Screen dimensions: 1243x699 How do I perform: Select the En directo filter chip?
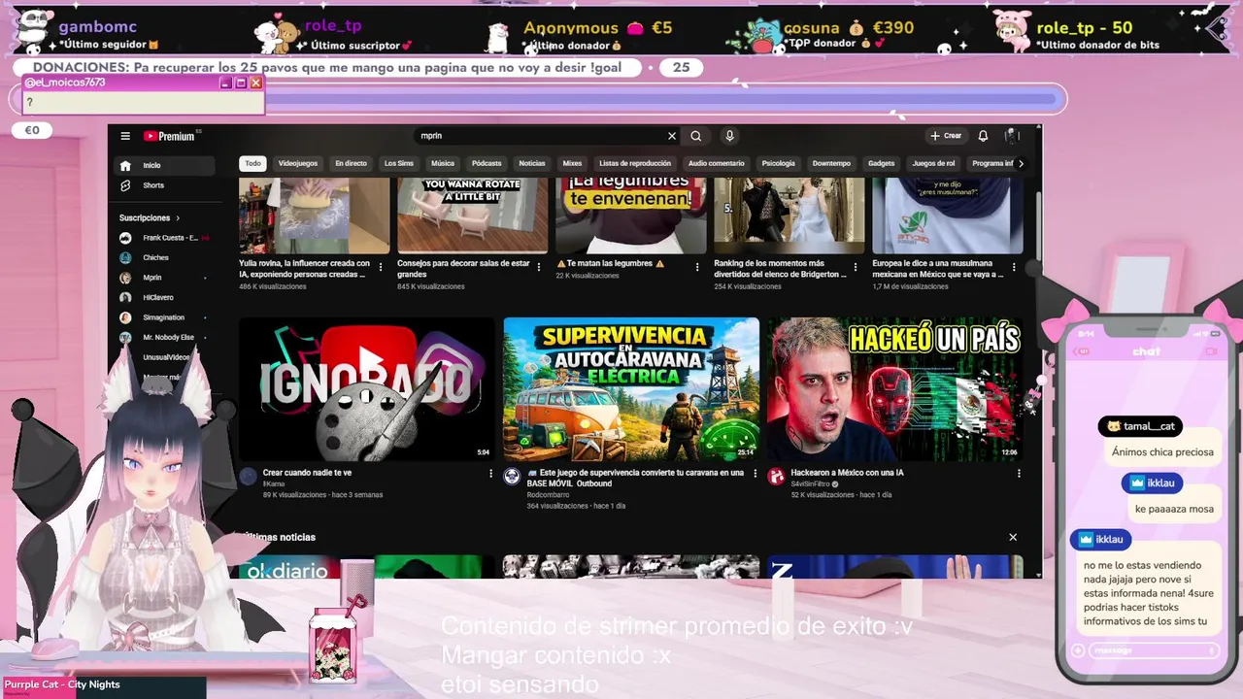pos(351,163)
